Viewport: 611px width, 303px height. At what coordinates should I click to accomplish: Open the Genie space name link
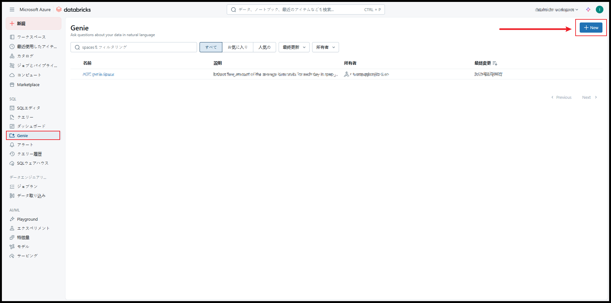click(98, 74)
